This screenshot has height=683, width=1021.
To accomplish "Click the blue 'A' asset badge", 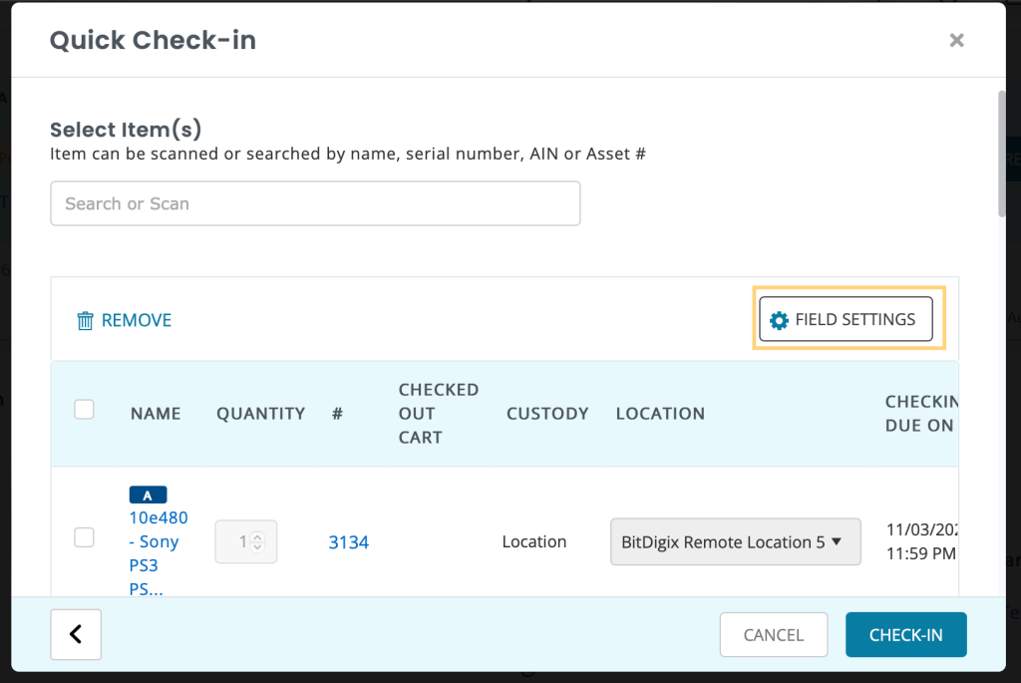I will coord(148,495).
